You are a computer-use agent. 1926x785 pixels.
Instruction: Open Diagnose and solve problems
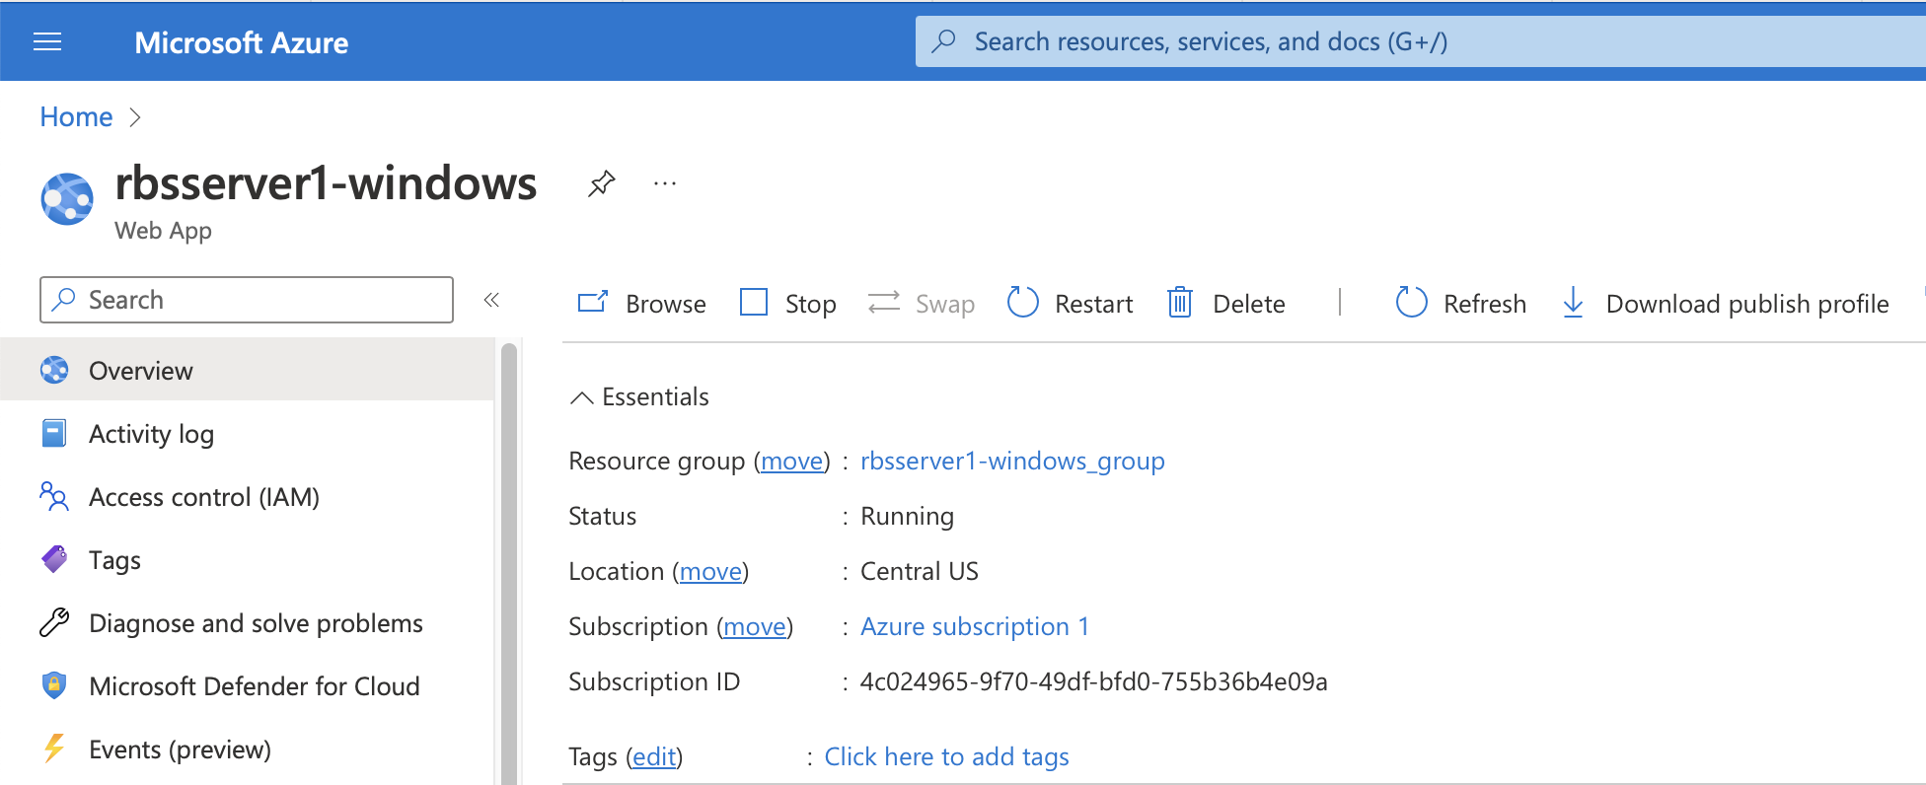point(247,623)
